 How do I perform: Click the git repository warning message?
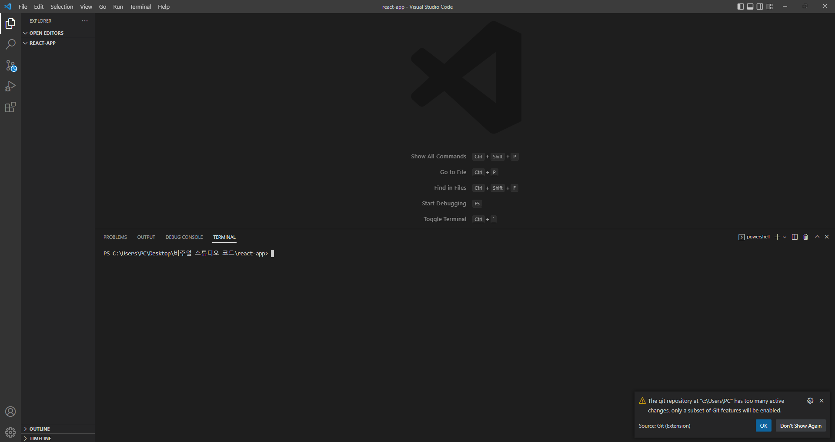pyautogui.click(x=716, y=405)
